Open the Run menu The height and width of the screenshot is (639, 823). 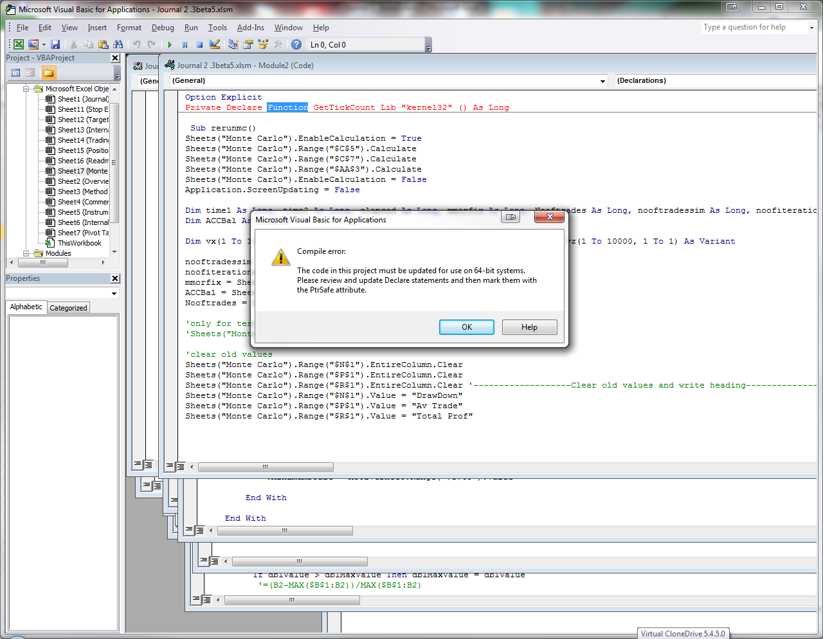[x=191, y=28]
